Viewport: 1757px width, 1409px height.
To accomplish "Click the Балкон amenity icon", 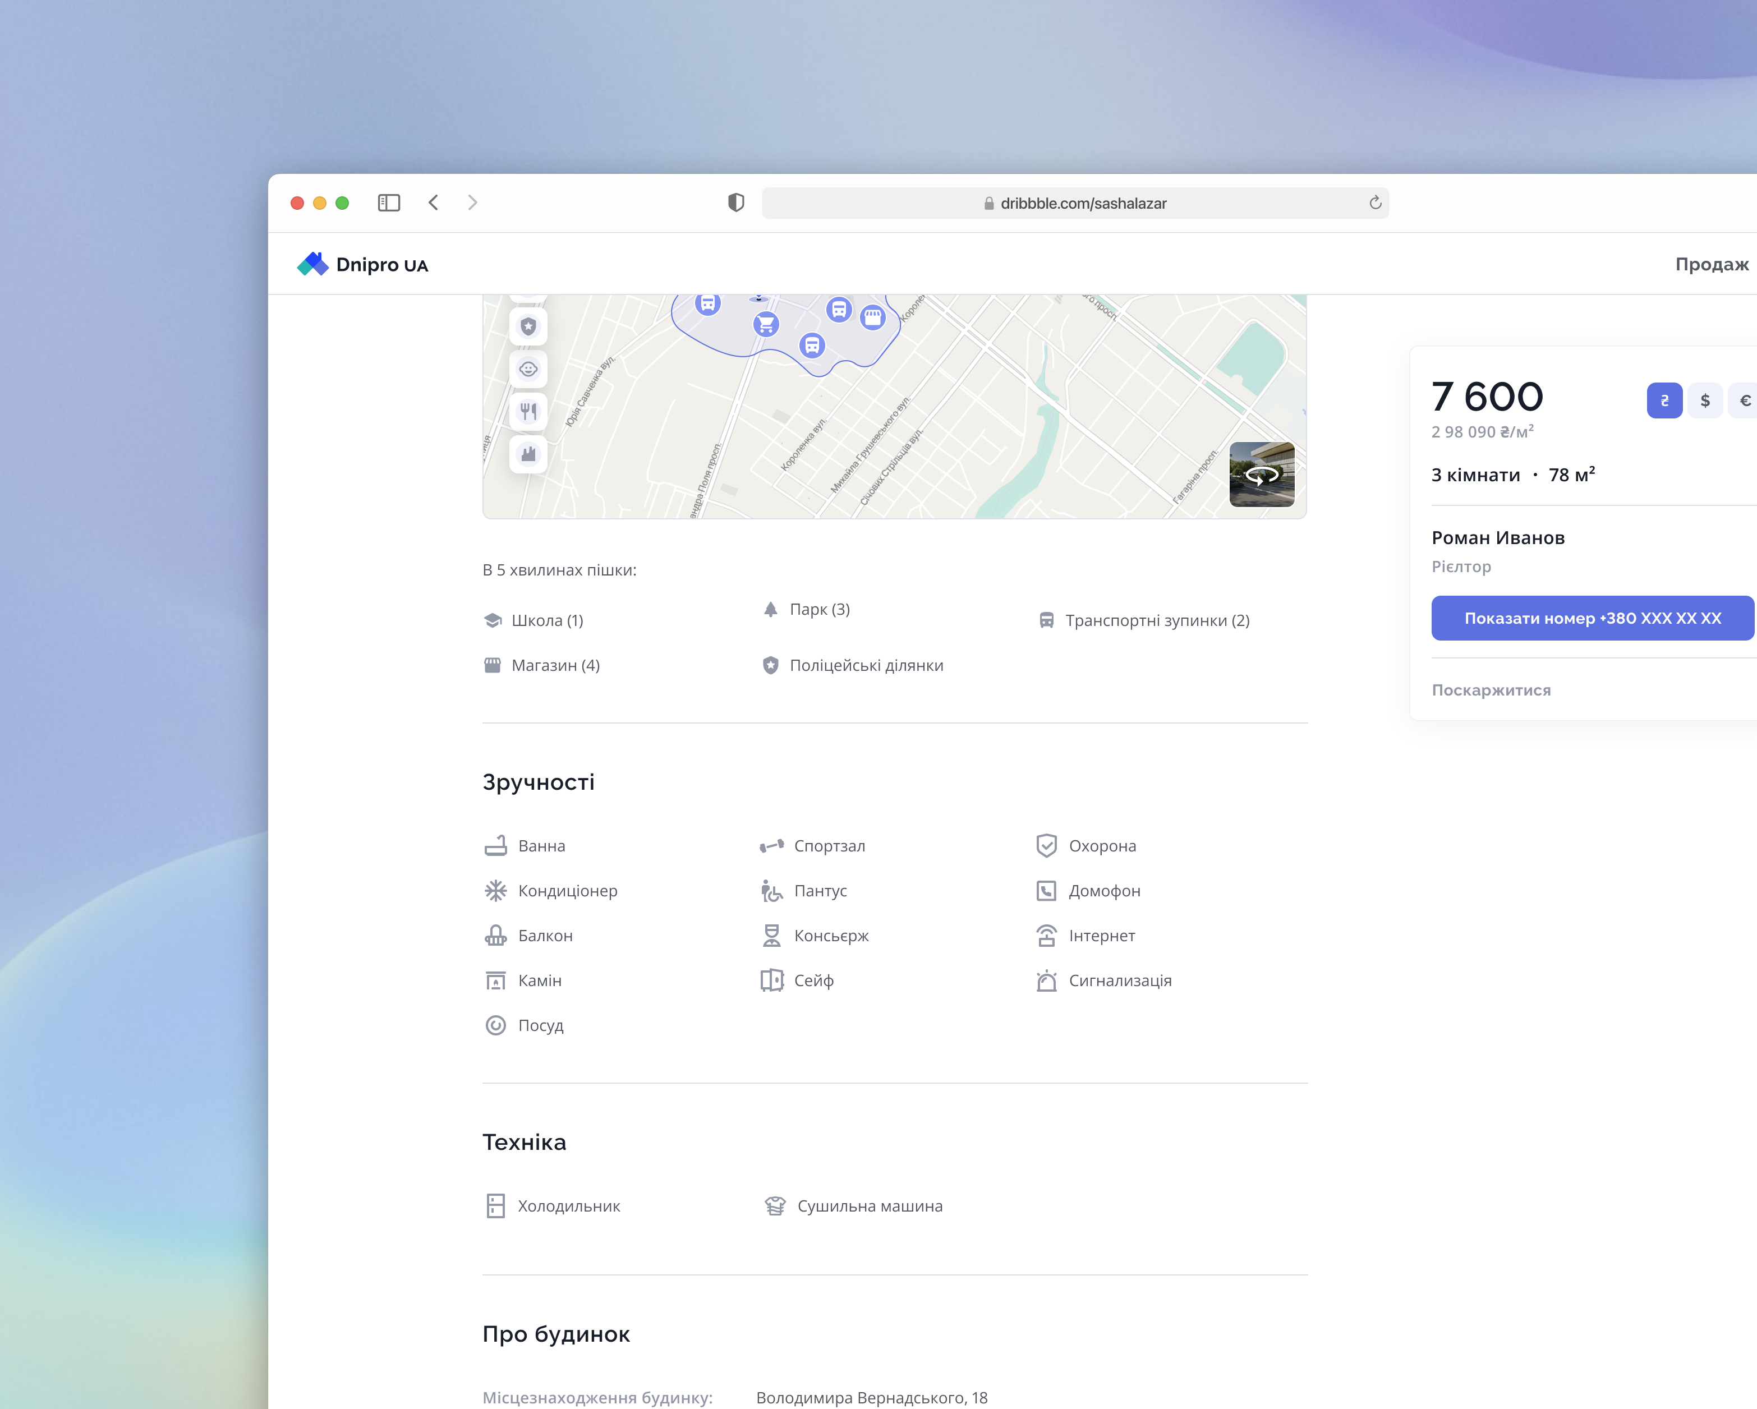I will coord(495,936).
